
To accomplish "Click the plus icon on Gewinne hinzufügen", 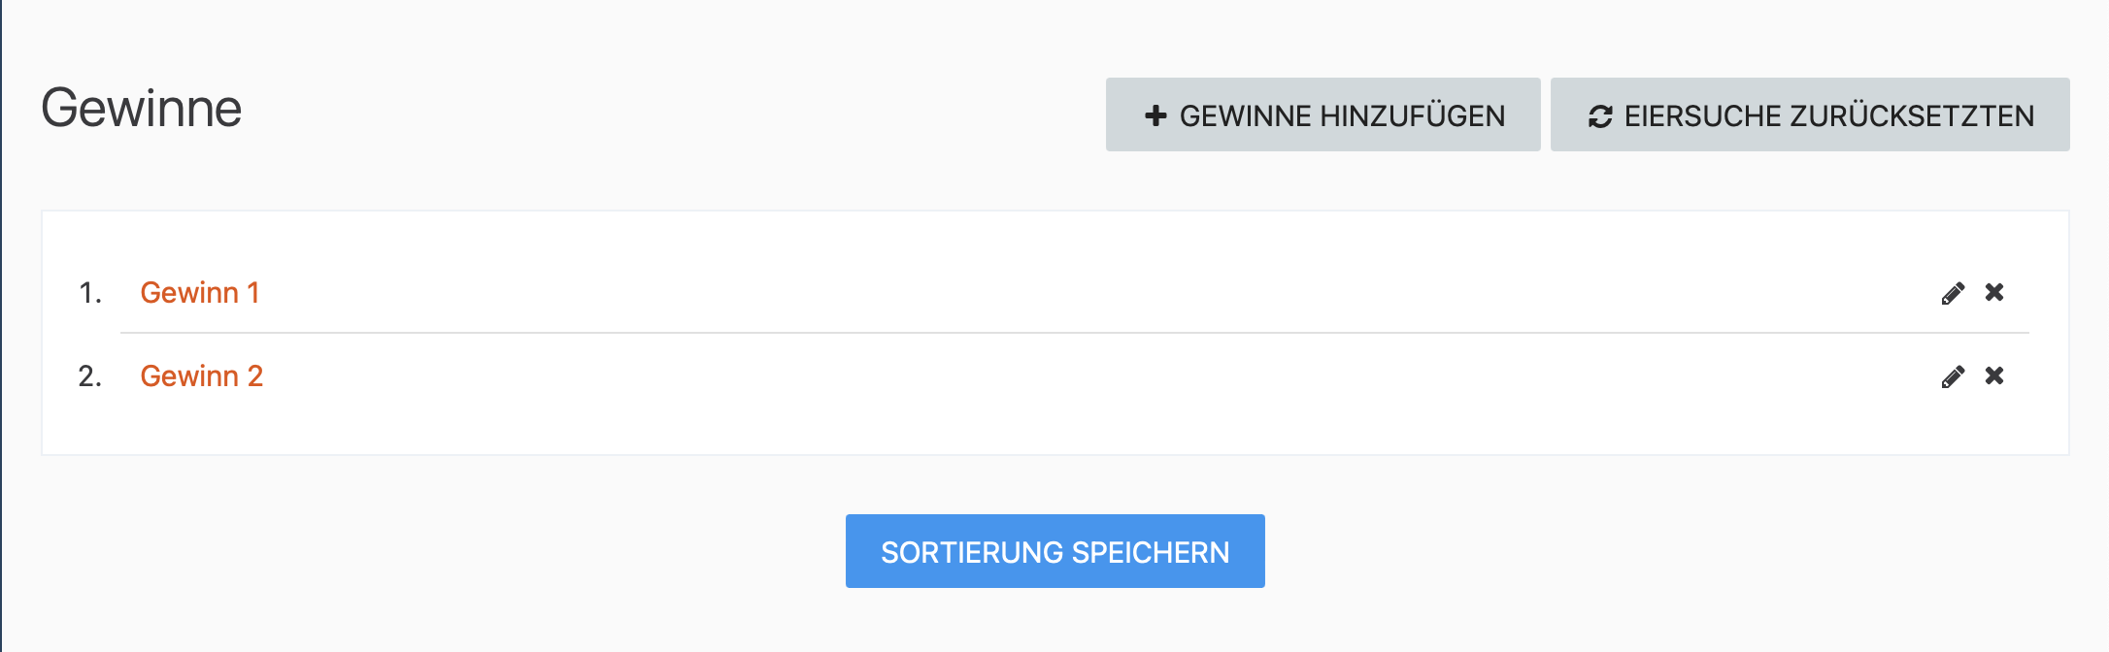I will click(1155, 115).
